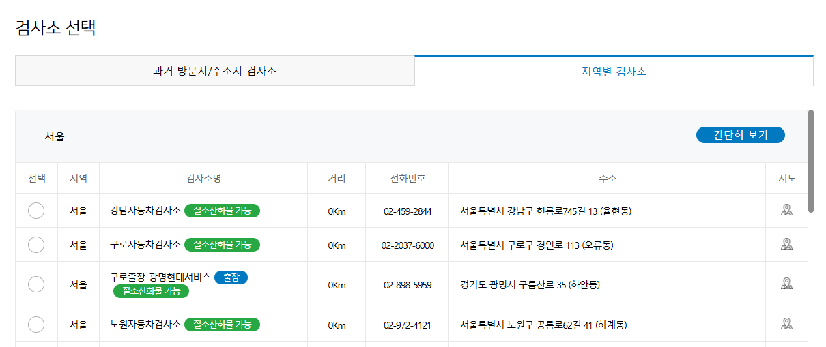Click the 검사소 선택 page title
The height and width of the screenshot is (347, 826).
click(55, 29)
